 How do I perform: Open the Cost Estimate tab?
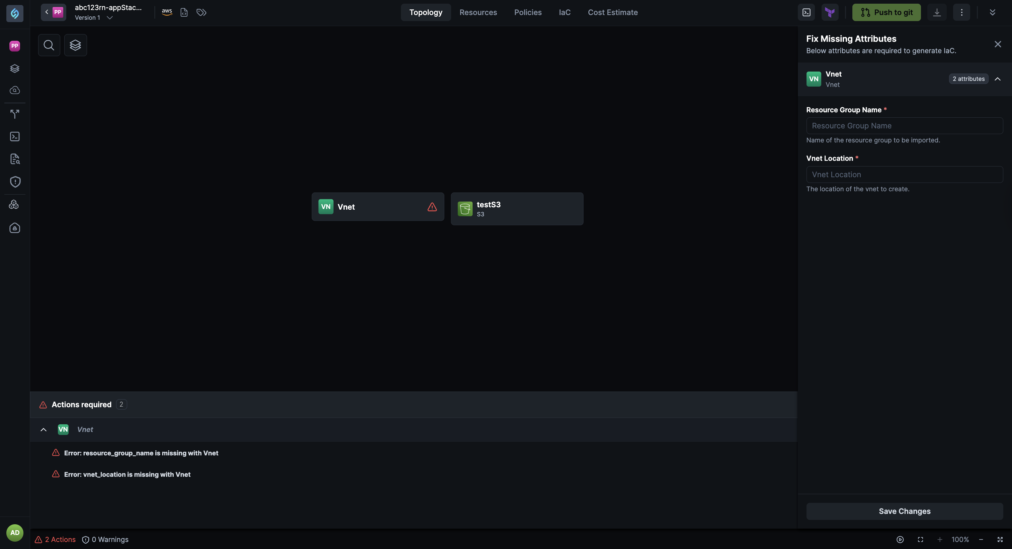pos(612,12)
